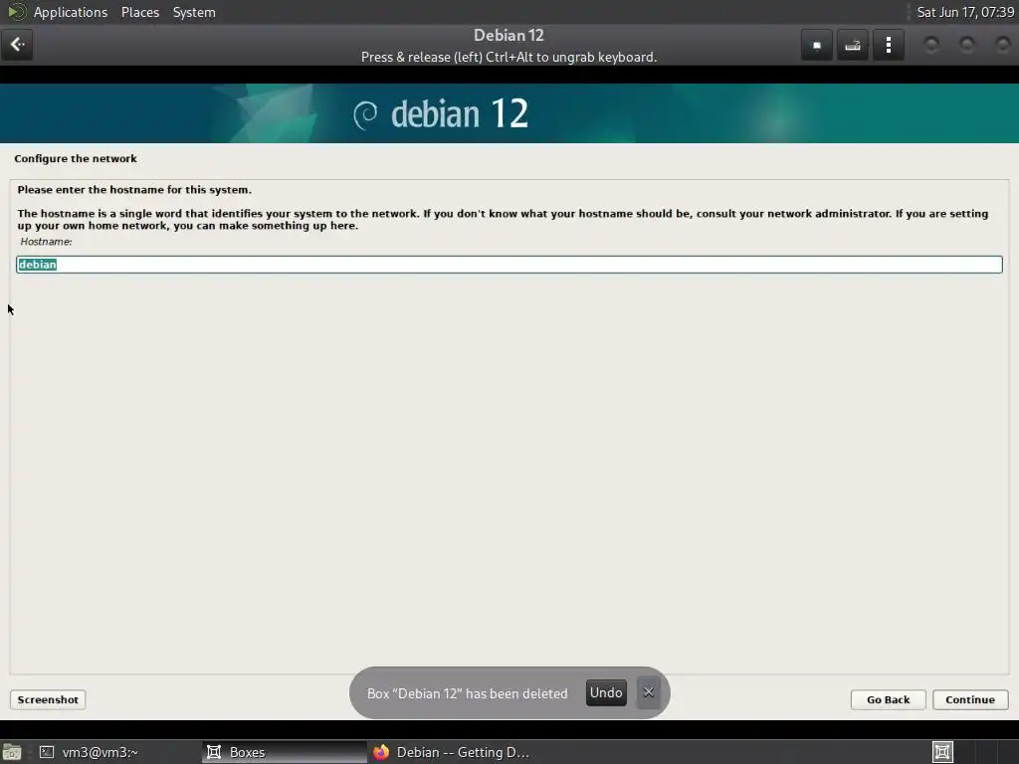Click the Hostname text field
Screen dimensions: 1019x764
click(x=509, y=265)
